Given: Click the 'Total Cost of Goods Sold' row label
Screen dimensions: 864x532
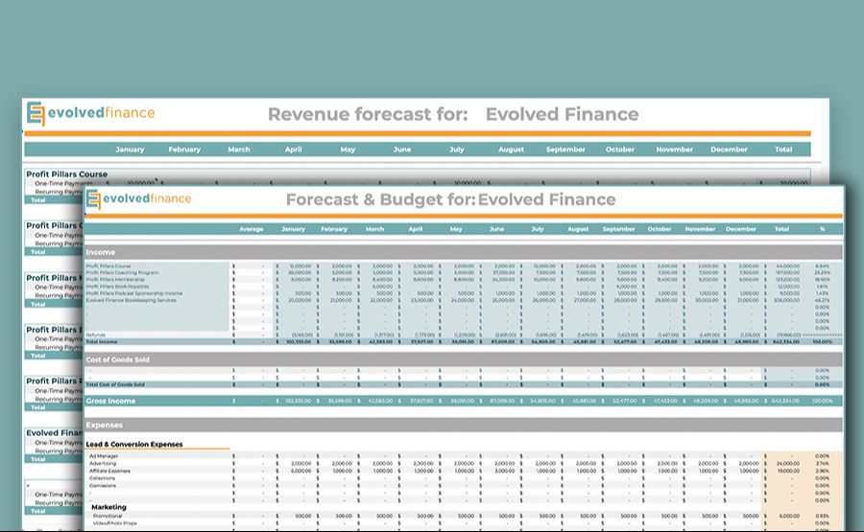Looking at the screenshot, I should 115,384.
